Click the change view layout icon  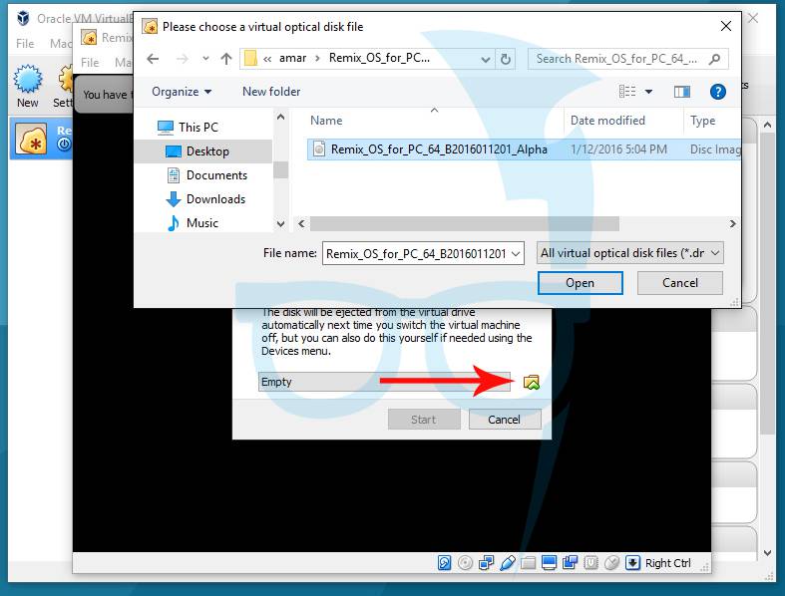(627, 91)
